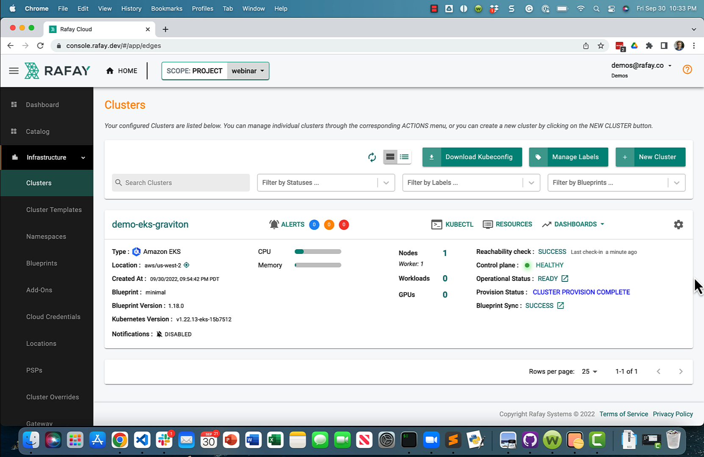Open the hamburger navigation menu

pos(14,71)
